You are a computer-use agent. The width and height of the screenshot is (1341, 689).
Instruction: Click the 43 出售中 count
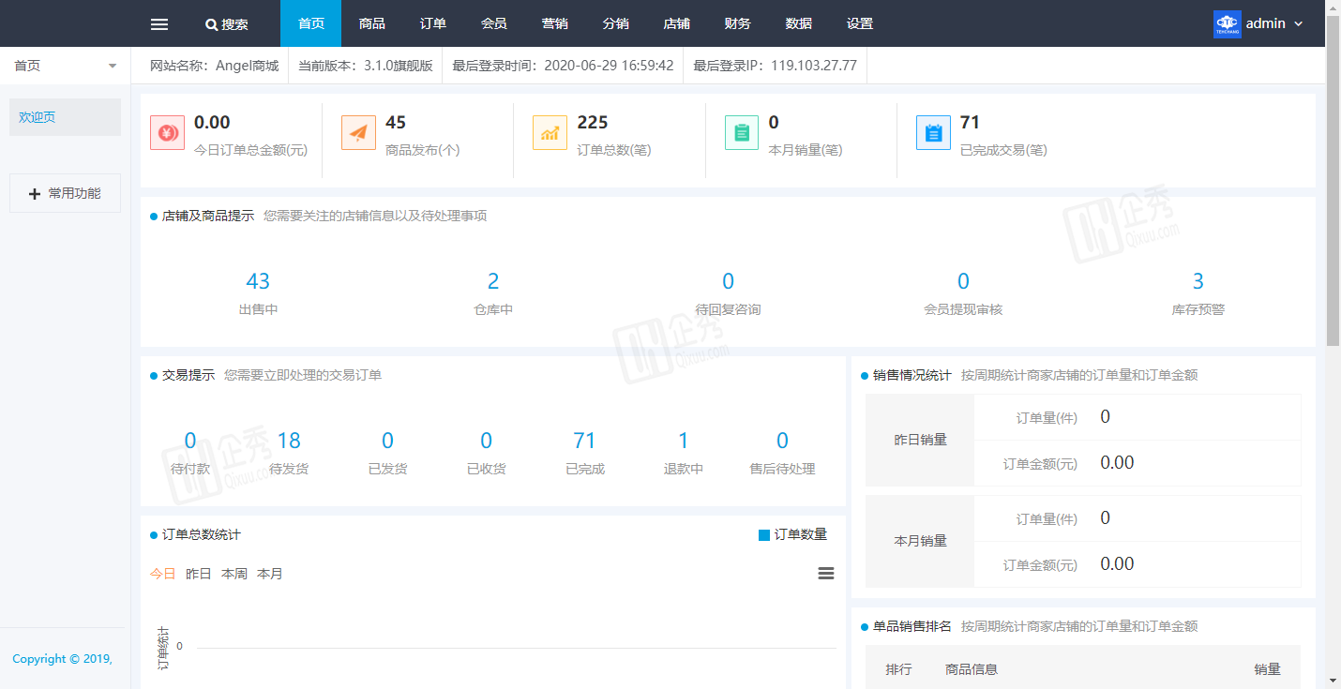pos(258,281)
